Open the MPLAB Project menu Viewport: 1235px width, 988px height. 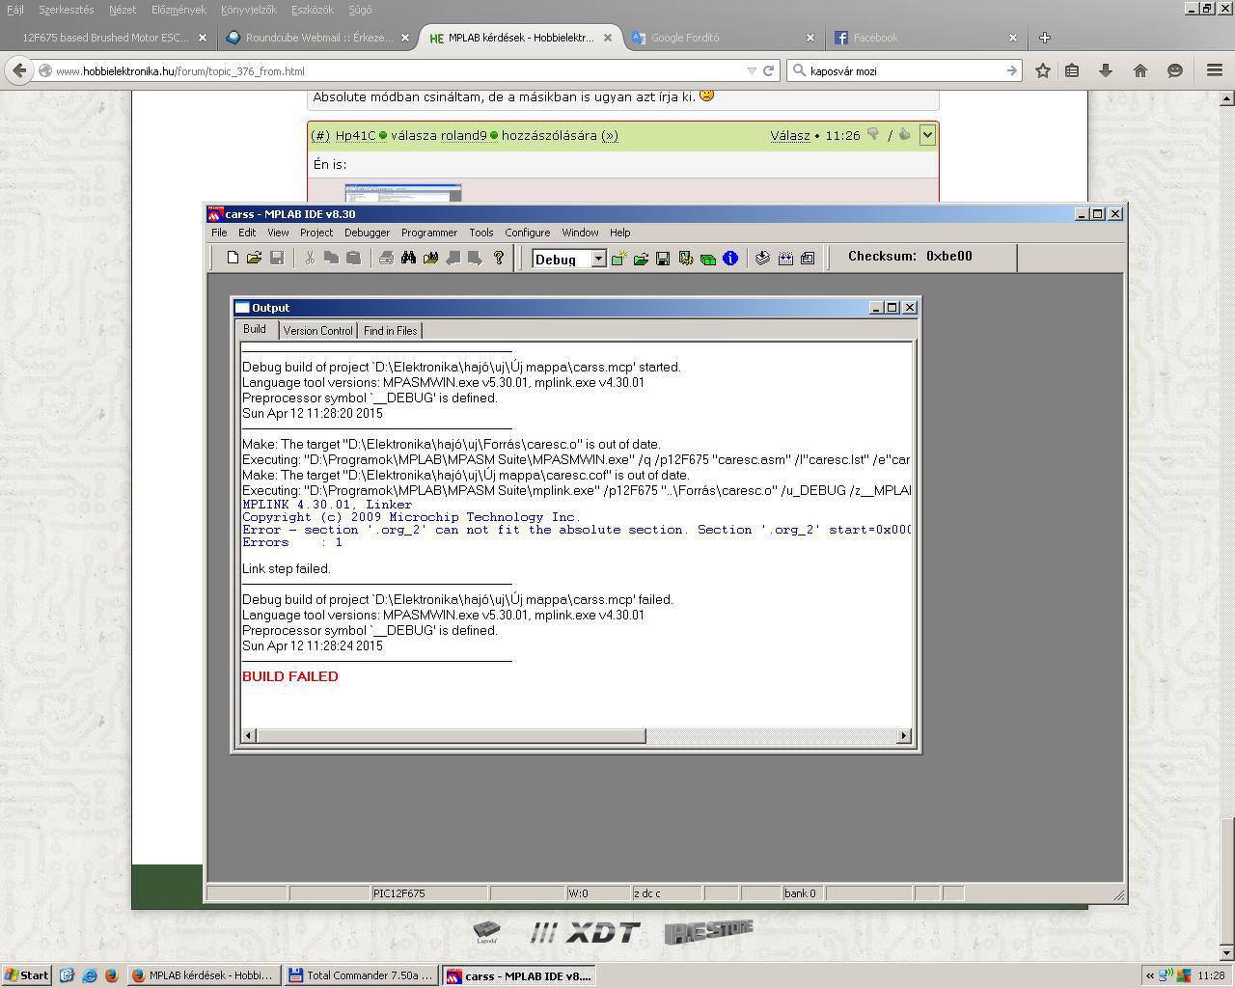click(316, 233)
